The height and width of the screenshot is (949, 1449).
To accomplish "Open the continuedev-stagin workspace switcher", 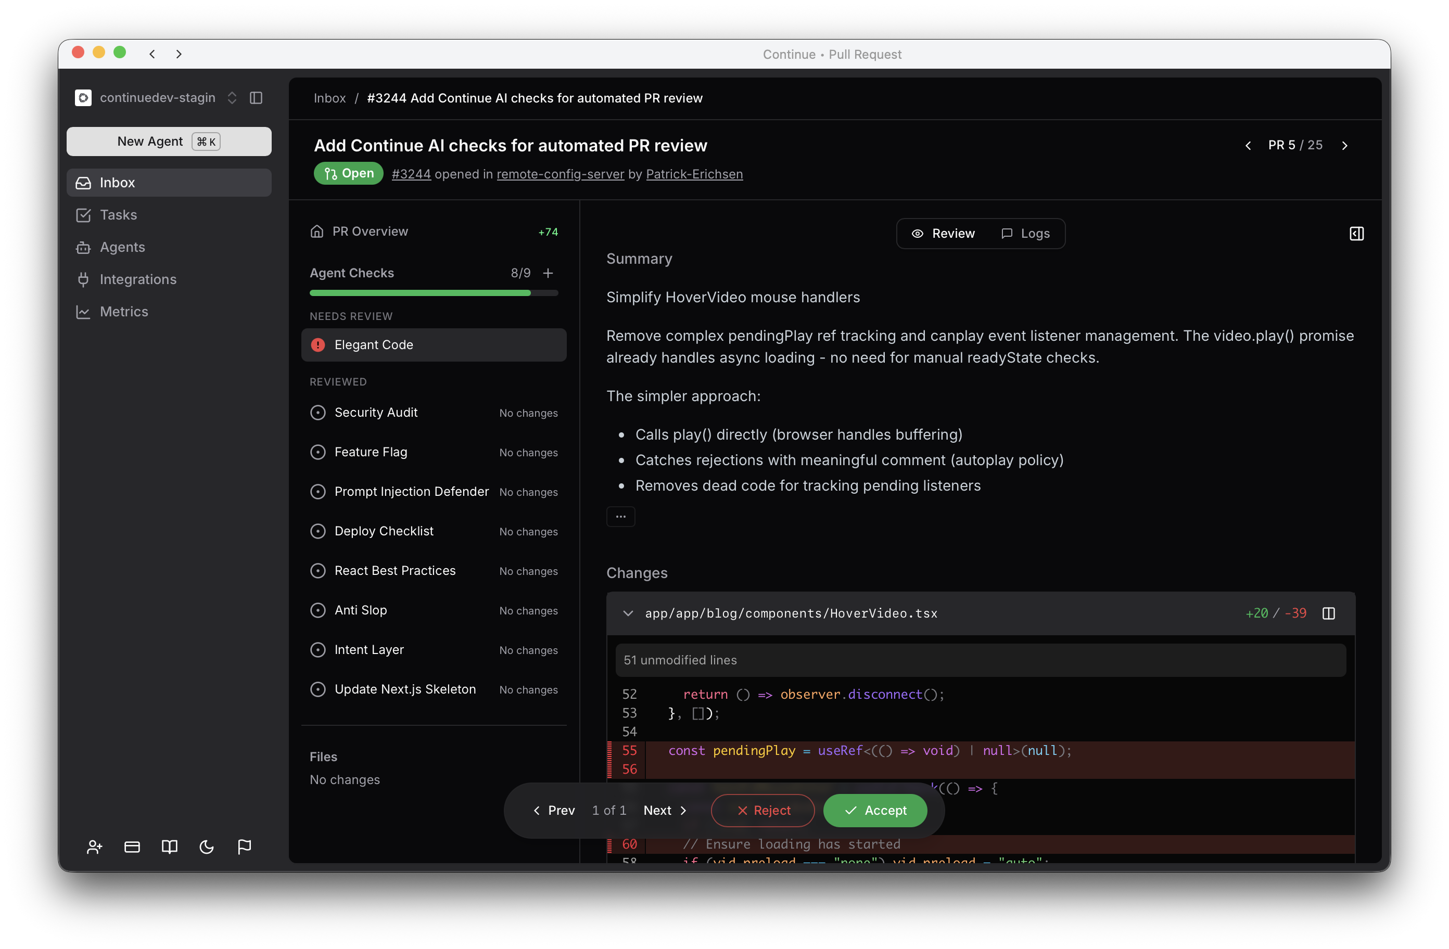I will [x=157, y=97].
